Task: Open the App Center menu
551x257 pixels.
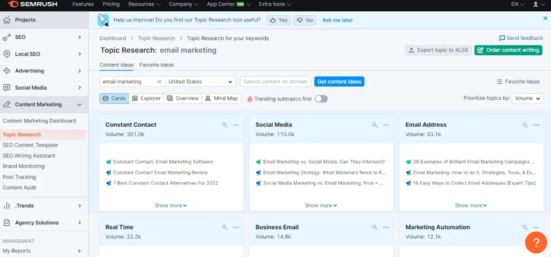Action: click(229, 4)
